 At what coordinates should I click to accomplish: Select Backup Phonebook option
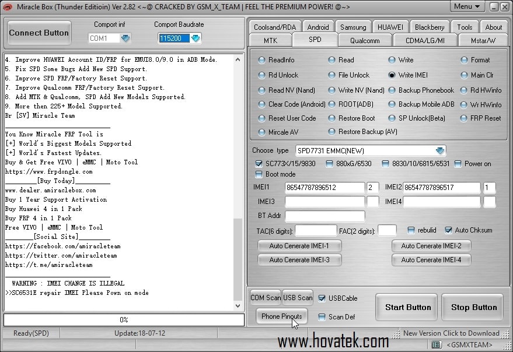pyautogui.click(x=421, y=90)
